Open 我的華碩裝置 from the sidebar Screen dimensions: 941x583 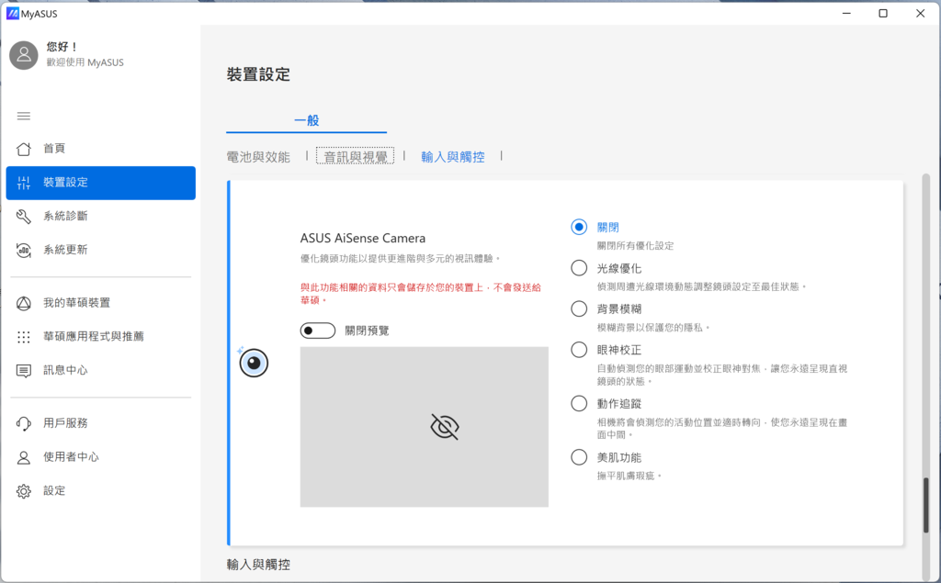[x=101, y=303]
